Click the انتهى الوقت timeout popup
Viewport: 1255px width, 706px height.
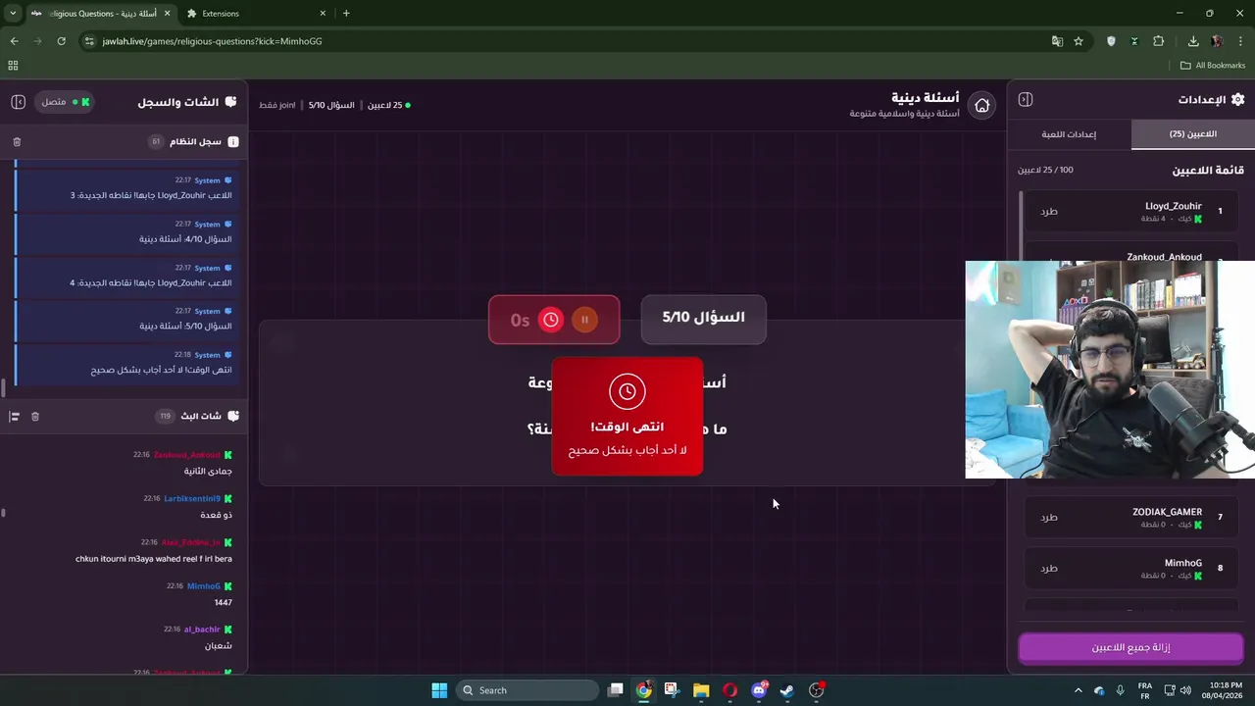[x=627, y=417]
